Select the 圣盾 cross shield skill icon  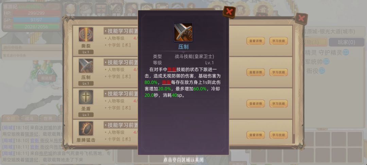point(86,97)
